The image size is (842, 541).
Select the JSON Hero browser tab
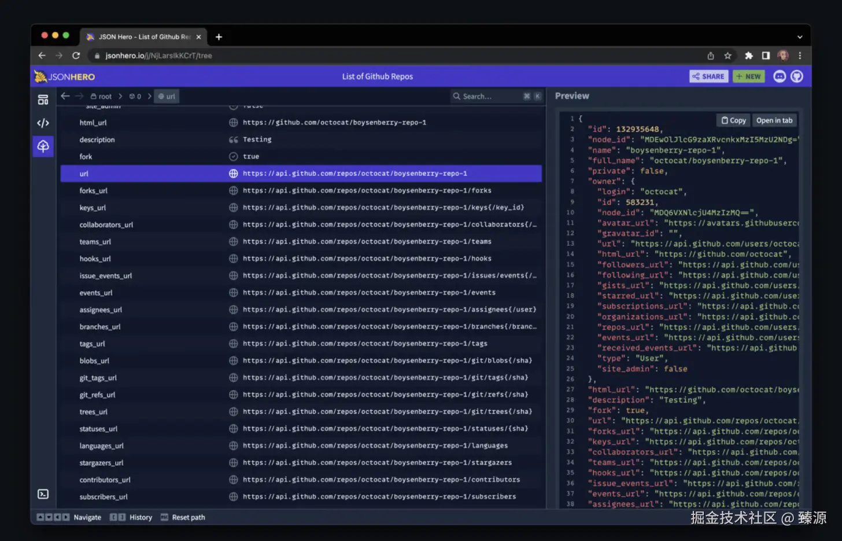point(142,36)
